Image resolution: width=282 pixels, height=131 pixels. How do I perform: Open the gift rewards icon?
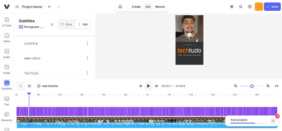[x=232, y=7]
